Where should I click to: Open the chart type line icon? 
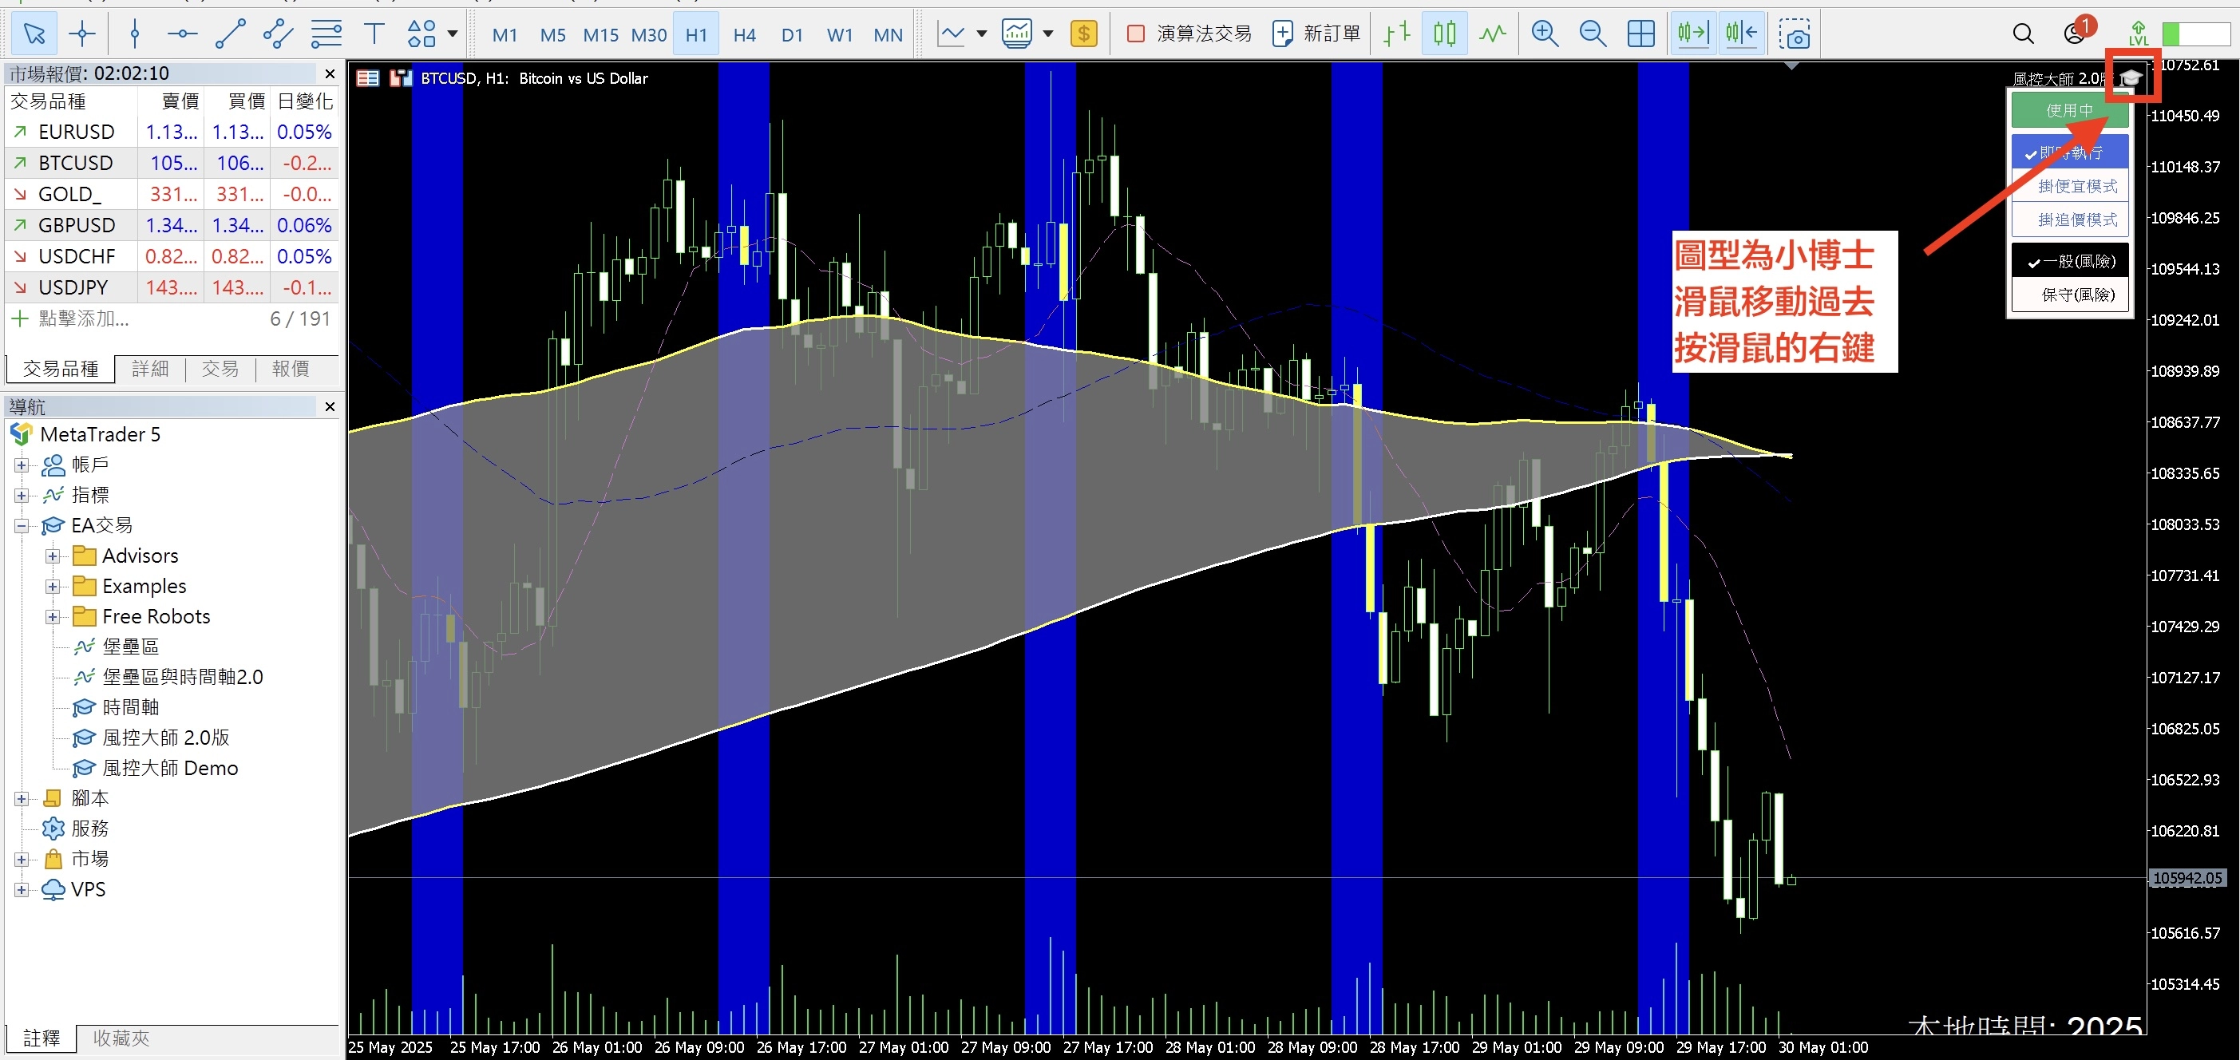(952, 34)
